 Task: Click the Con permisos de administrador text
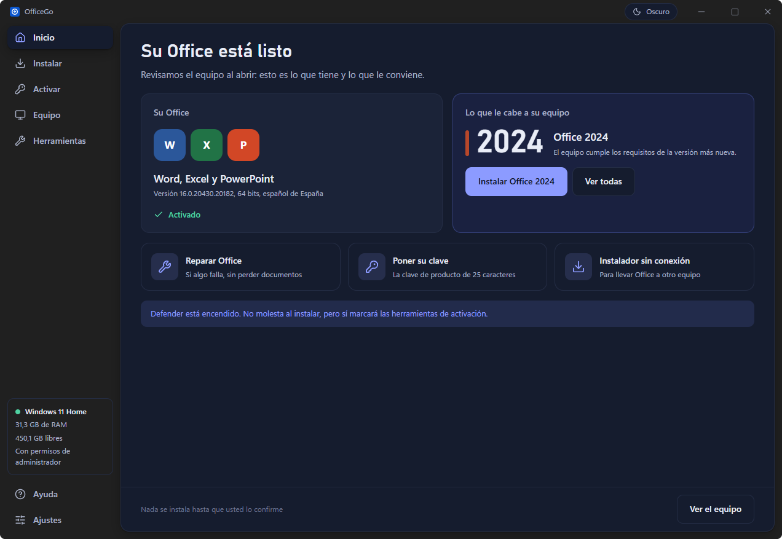[43, 457]
